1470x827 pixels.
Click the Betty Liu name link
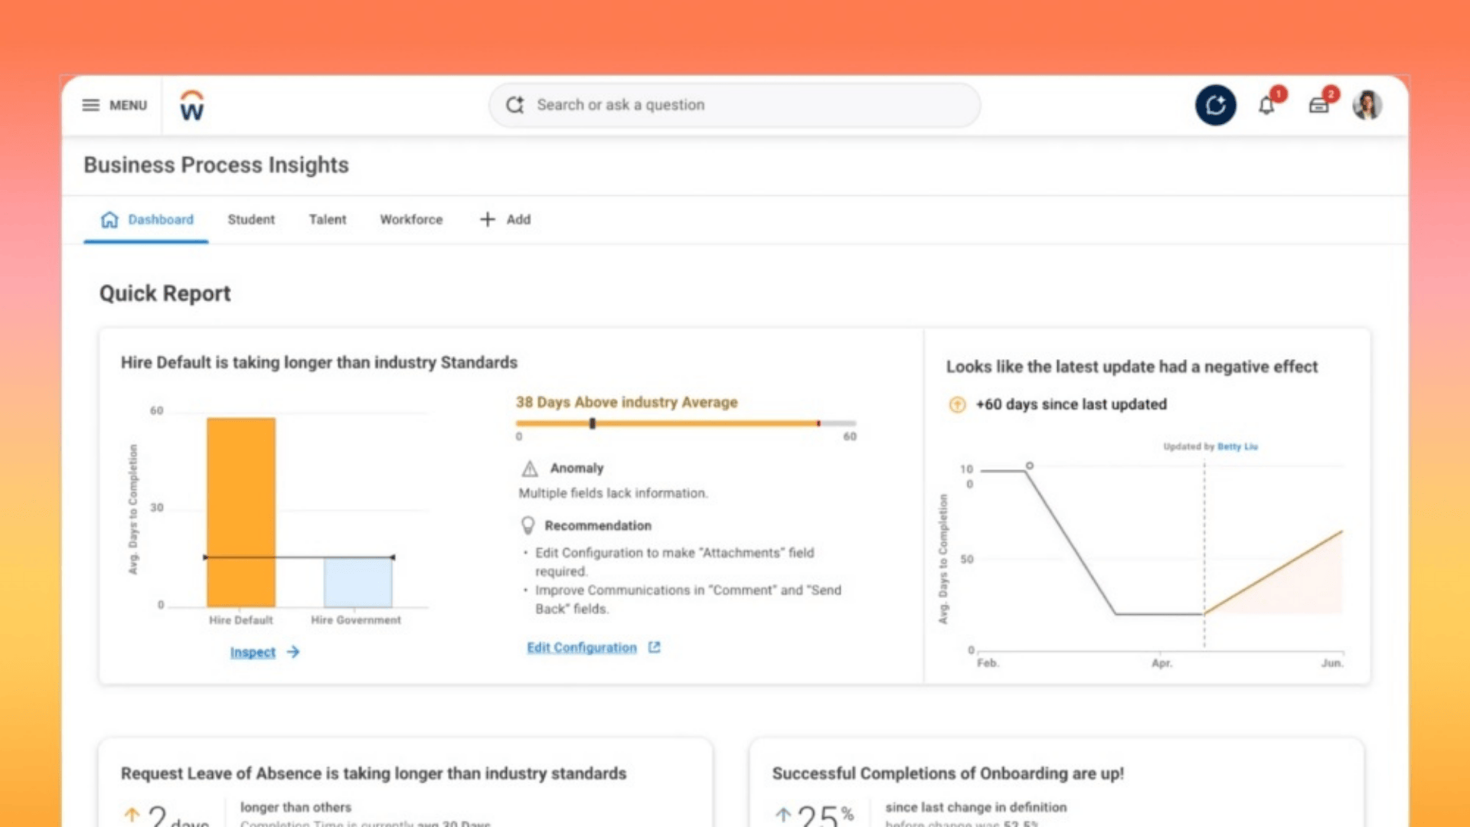[1237, 446]
